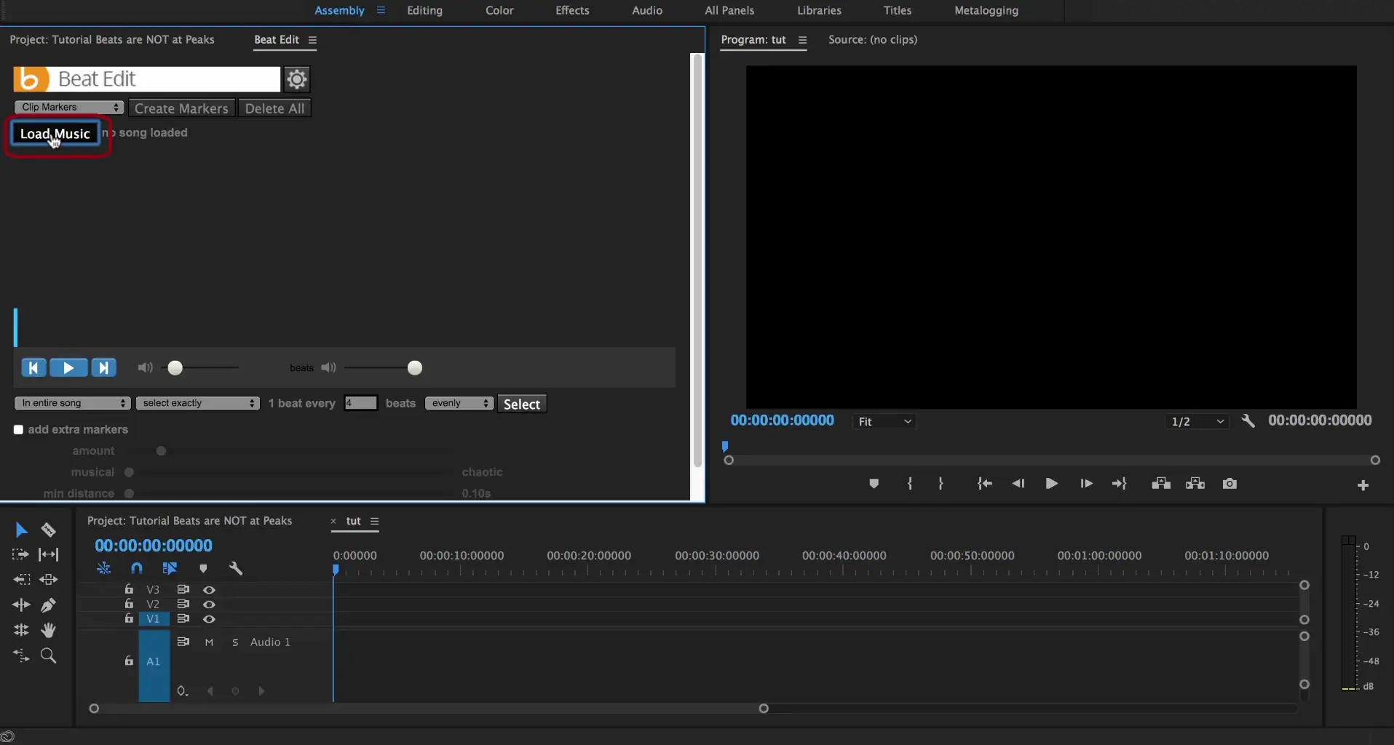The width and height of the screenshot is (1394, 745).
Task: Step back one frame in Program monitor
Action: (x=1018, y=484)
